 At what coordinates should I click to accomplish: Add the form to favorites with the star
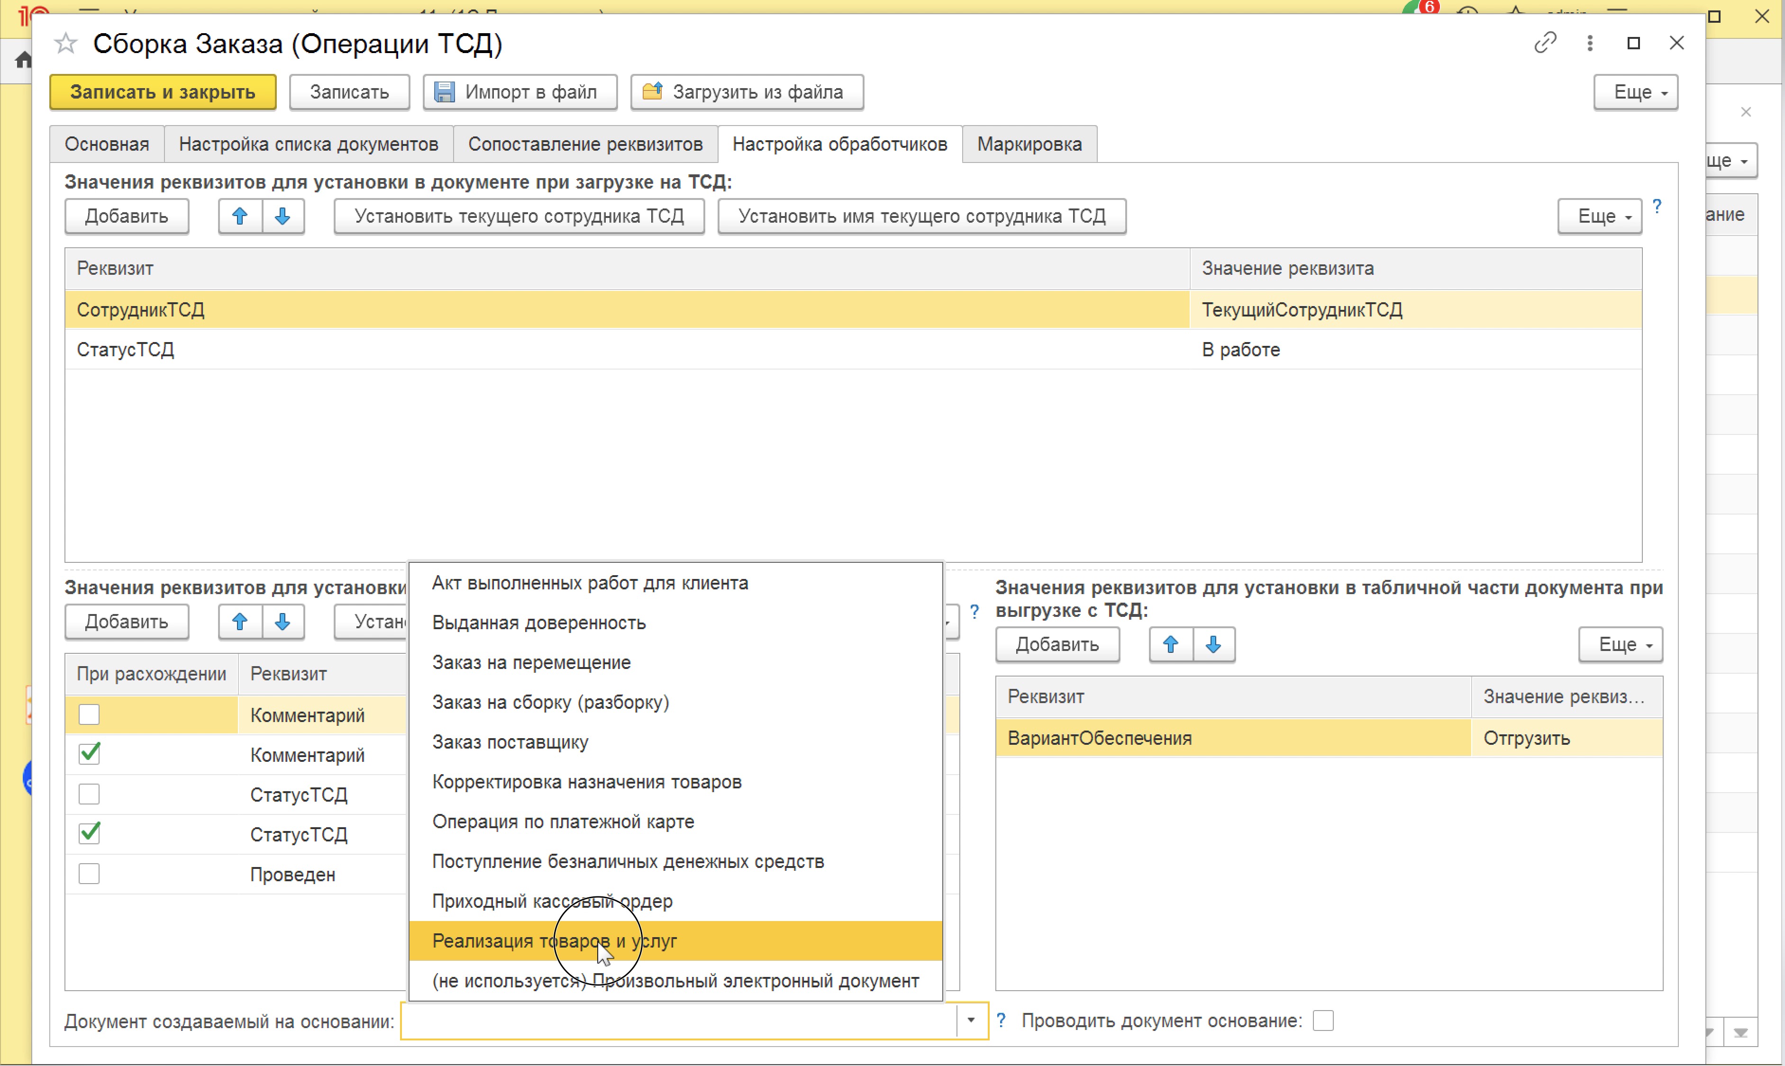[65, 44]
